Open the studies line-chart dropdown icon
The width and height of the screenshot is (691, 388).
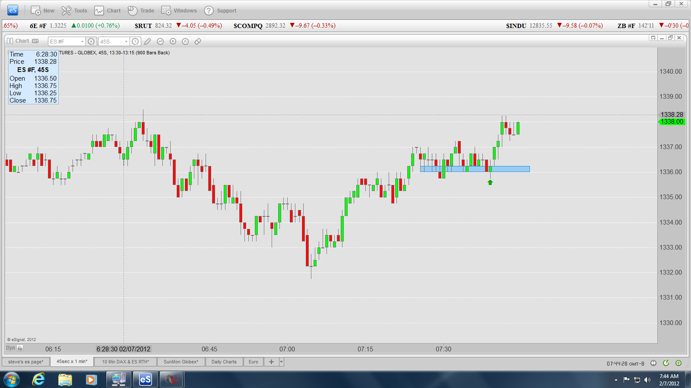(160, 41)
